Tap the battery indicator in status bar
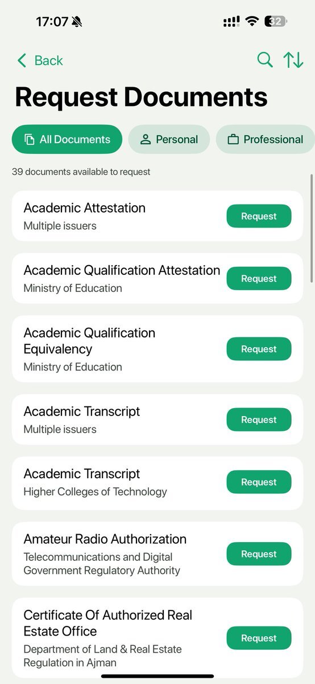The image size is (315, 684). (276, 22)
